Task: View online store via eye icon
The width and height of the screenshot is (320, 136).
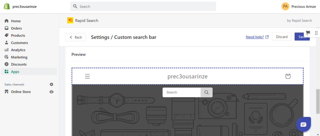Action: pyautogui.click(x=52, y=92)
